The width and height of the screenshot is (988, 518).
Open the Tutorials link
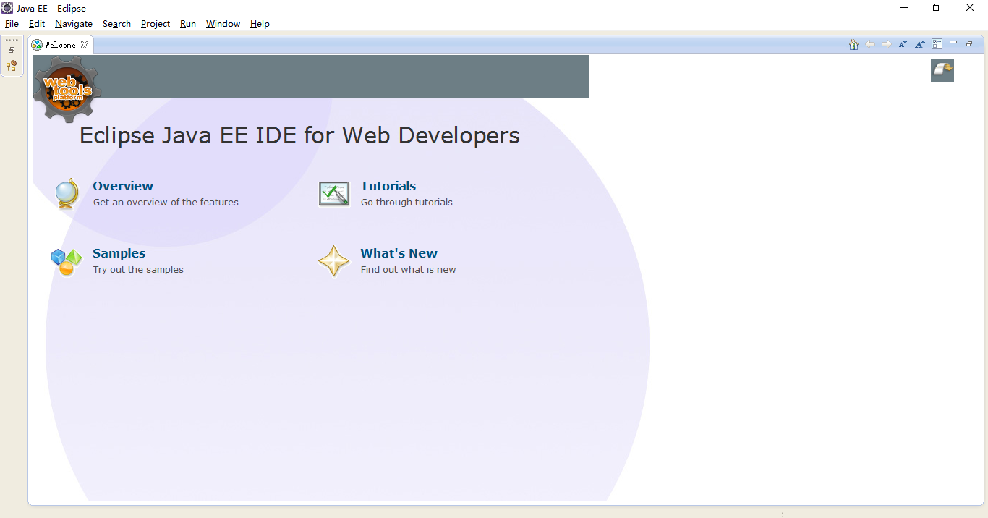tap(388, 186)
